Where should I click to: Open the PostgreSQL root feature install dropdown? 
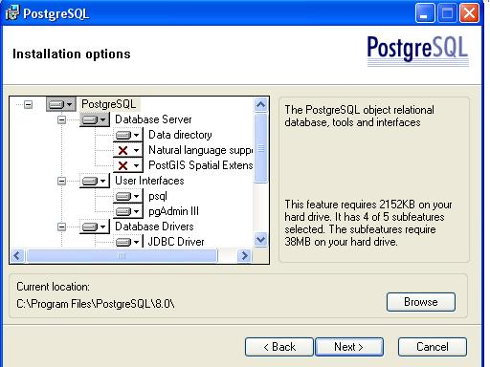tap(61, 104)
